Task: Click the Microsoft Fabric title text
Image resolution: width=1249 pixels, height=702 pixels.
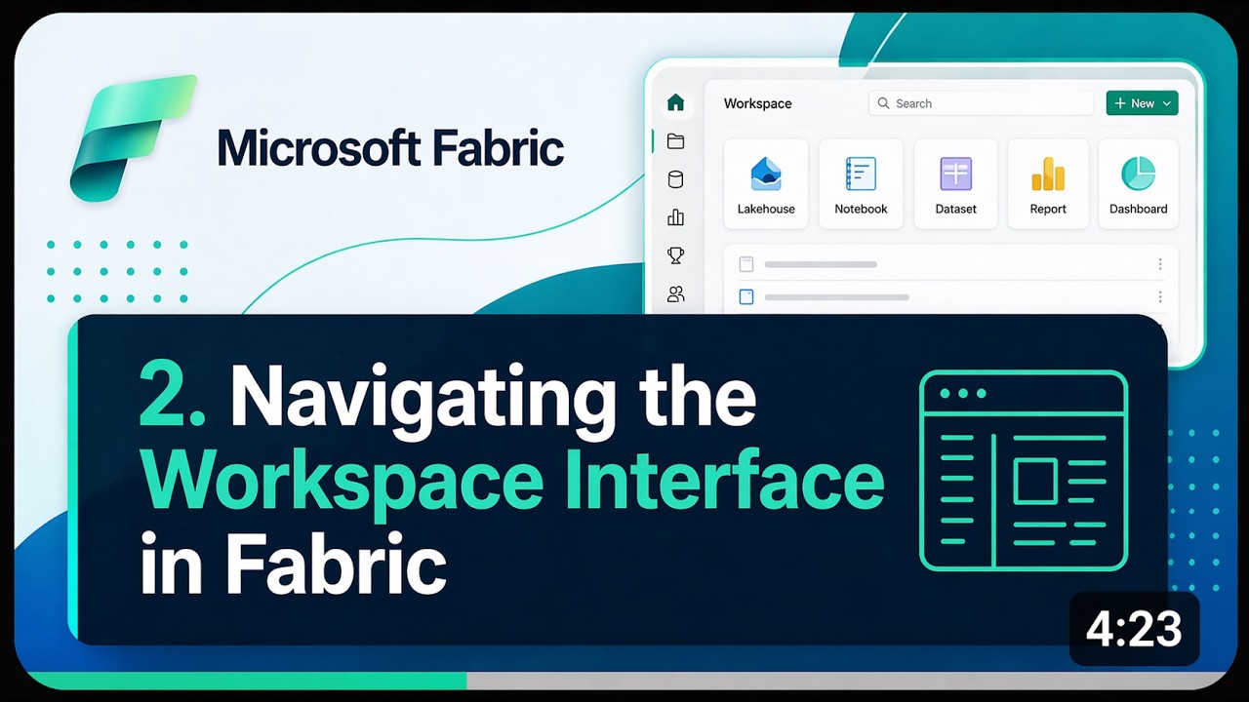Action: [390, 147]
